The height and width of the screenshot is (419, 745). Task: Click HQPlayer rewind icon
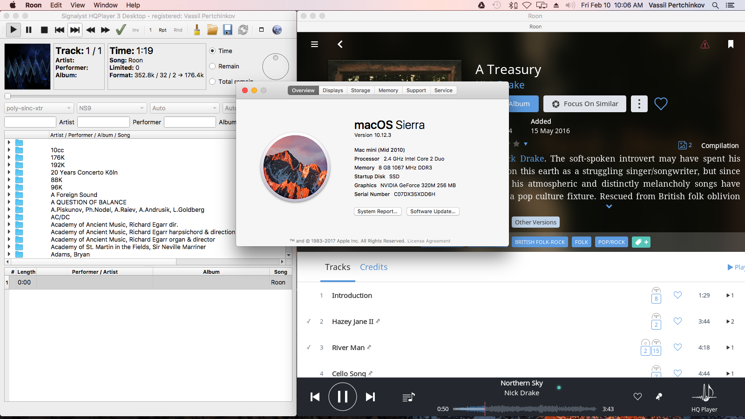pyautogui.click(x=90, y=30)
